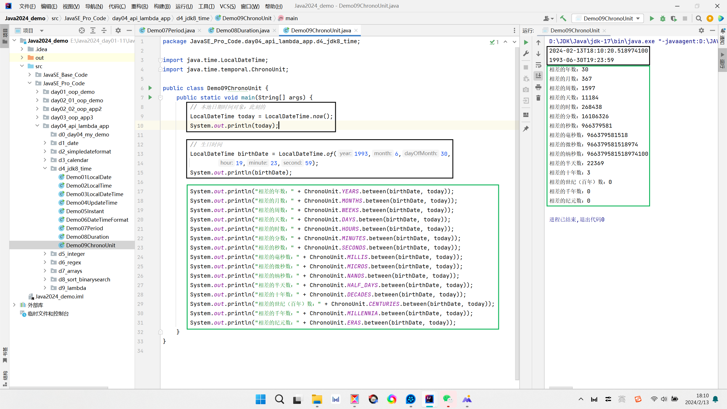The height and width of the screenshot is (409, 727).
Task: Open the 重构(R) menu
Action: pyautogui.click(x=139, y=6)
